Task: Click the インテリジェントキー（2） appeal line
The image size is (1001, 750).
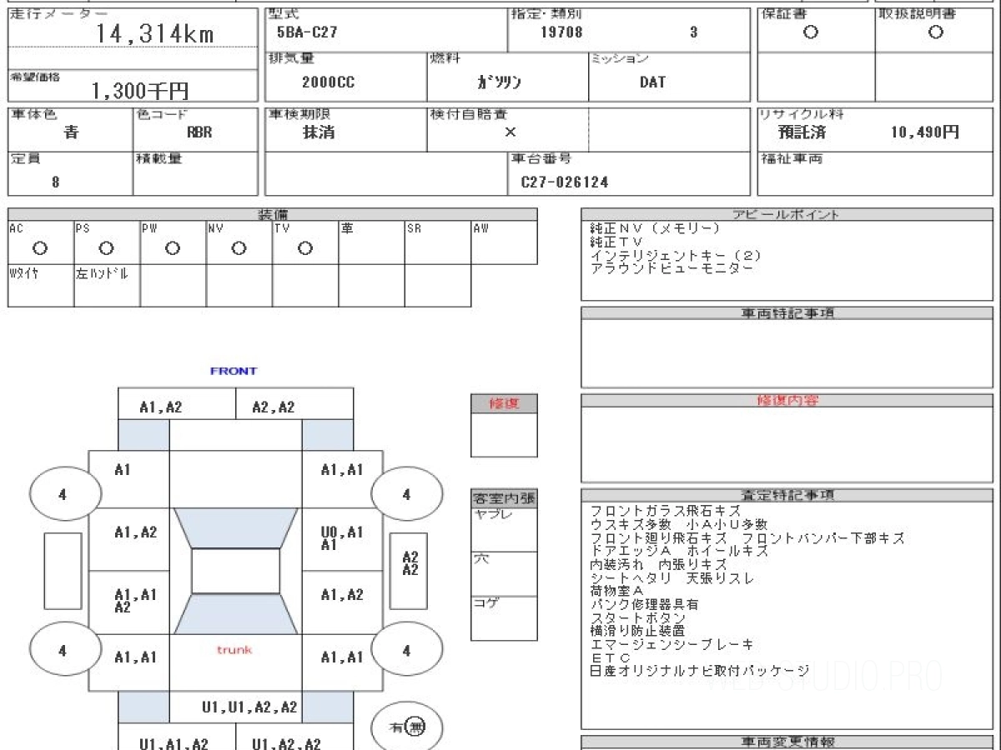Action: 676,255
